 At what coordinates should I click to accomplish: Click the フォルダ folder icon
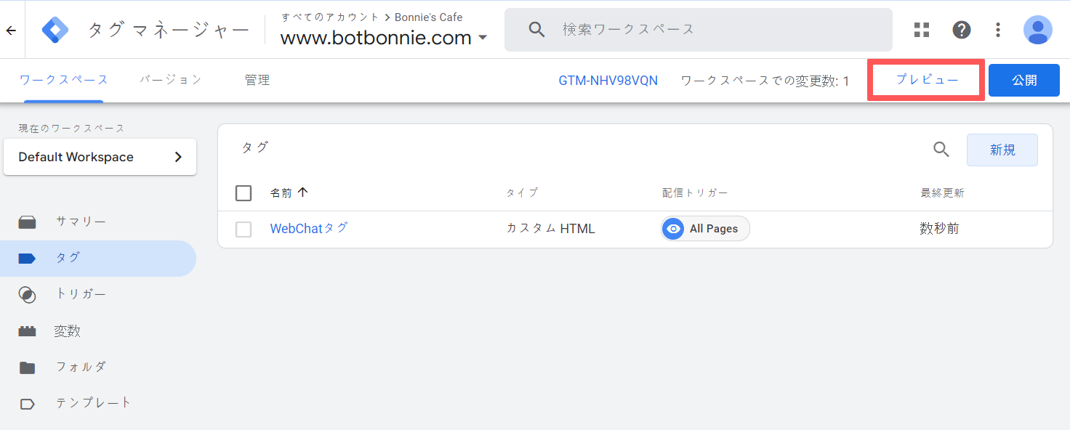[28, 368]
